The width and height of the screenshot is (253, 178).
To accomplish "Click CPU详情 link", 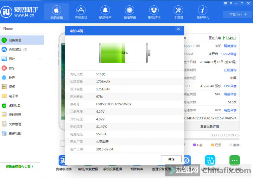I will (x=230, y=86).
